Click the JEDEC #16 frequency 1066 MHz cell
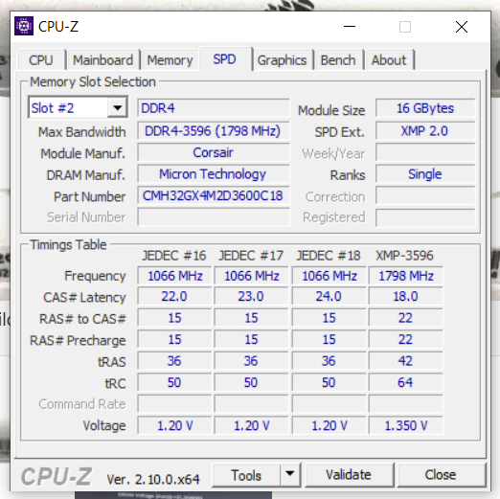500x499 pixels. [174, 276]
